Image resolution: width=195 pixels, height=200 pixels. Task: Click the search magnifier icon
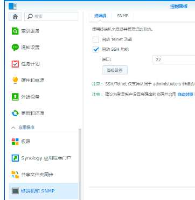[x=30, y=17]
